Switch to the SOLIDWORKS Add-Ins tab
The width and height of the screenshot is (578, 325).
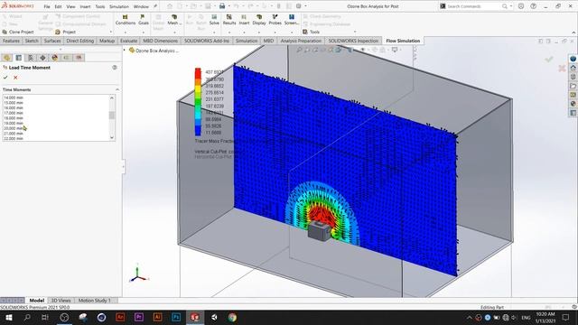pyautogui.click(x=207, y=41)
